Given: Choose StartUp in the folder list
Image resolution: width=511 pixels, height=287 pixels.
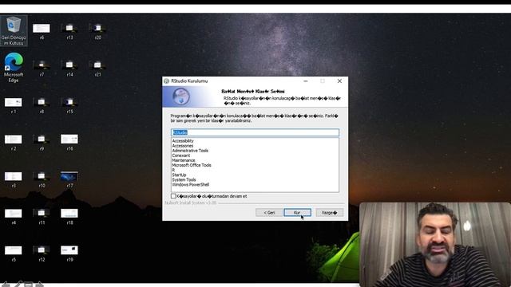Looking at the screenshot, I should click(x=179, y=175).
